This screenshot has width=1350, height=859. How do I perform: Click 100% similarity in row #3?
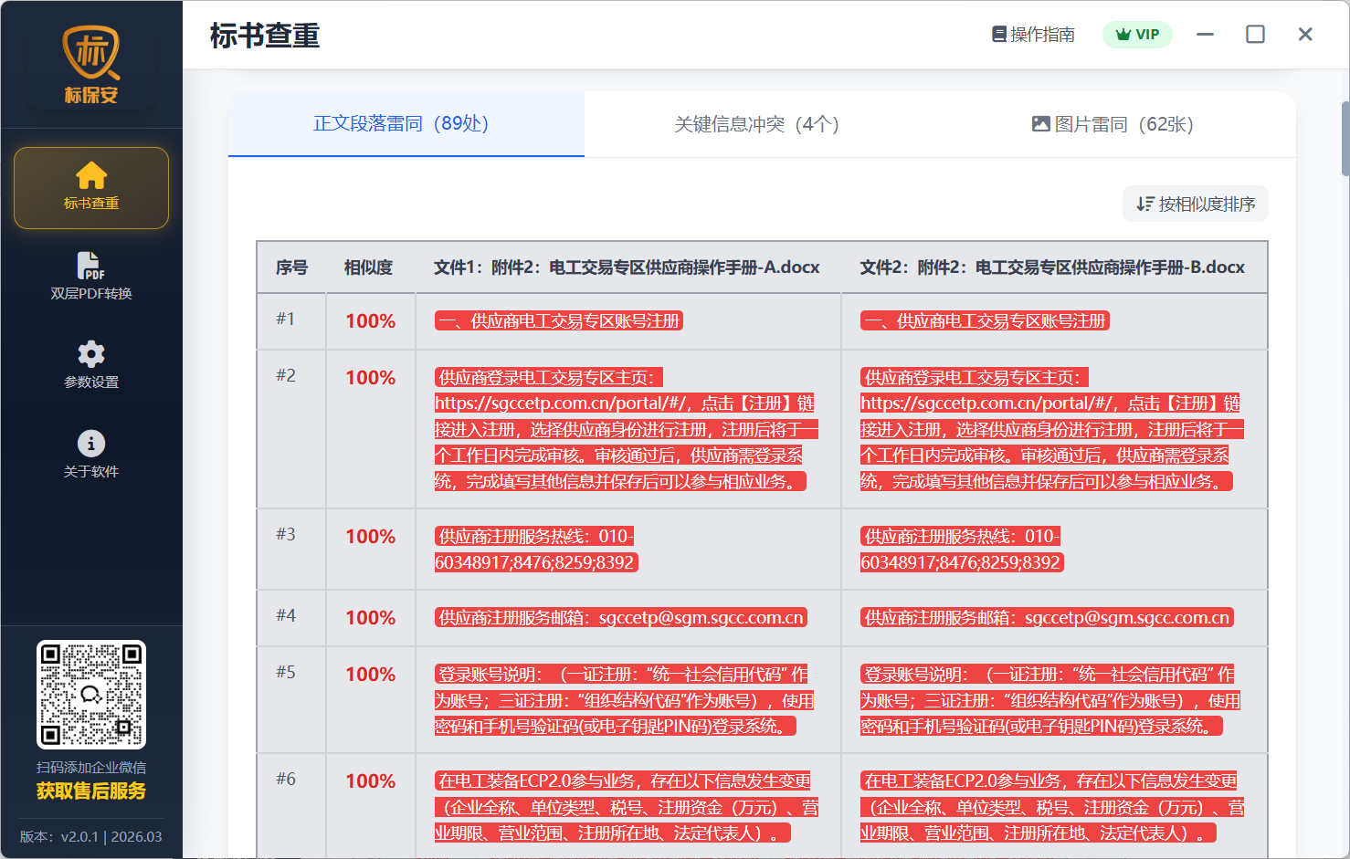click(x=371, y=537)
